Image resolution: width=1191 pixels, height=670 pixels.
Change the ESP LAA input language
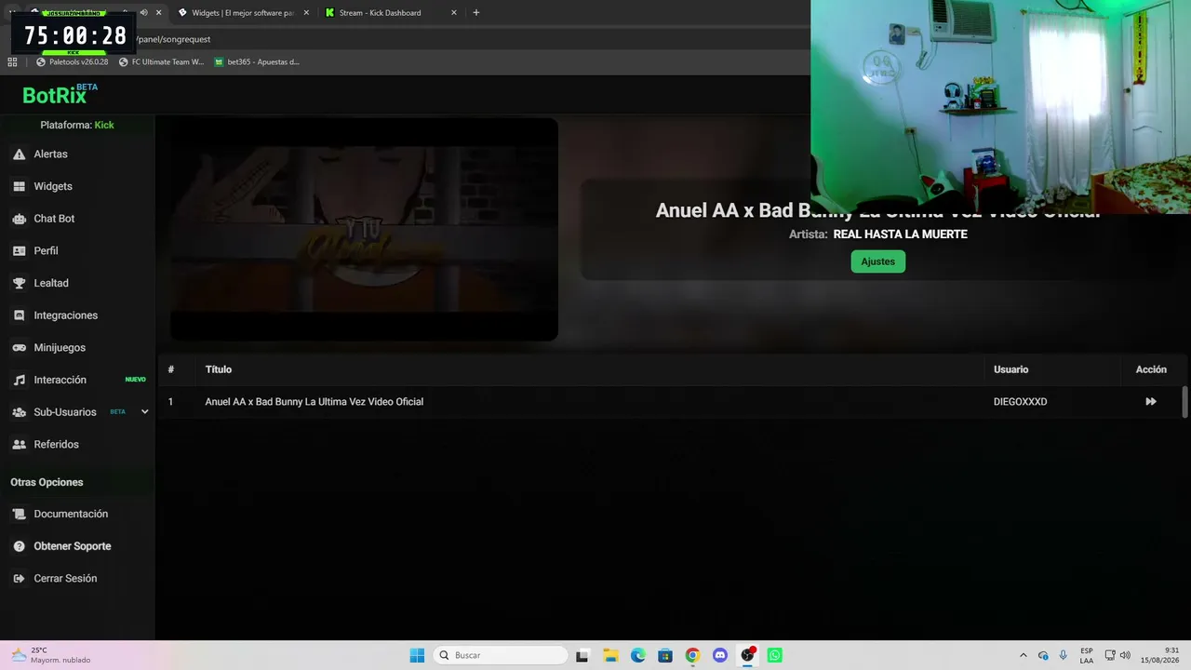pyautogui.click(x=1087, y=655)
